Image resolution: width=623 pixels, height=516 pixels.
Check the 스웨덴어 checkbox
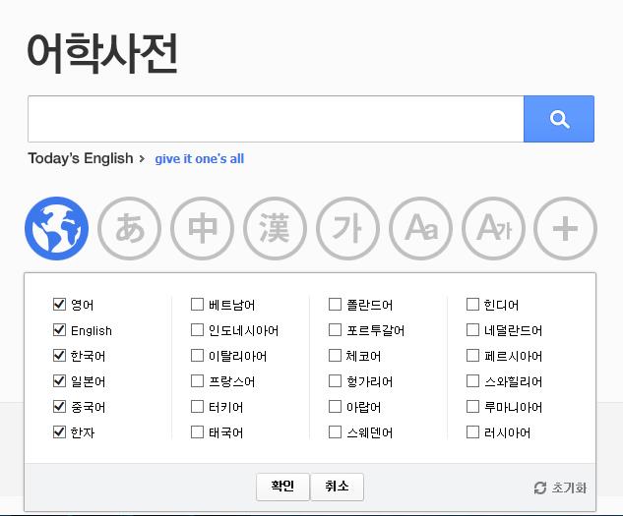pyautogui.click(x=335, y=431)
